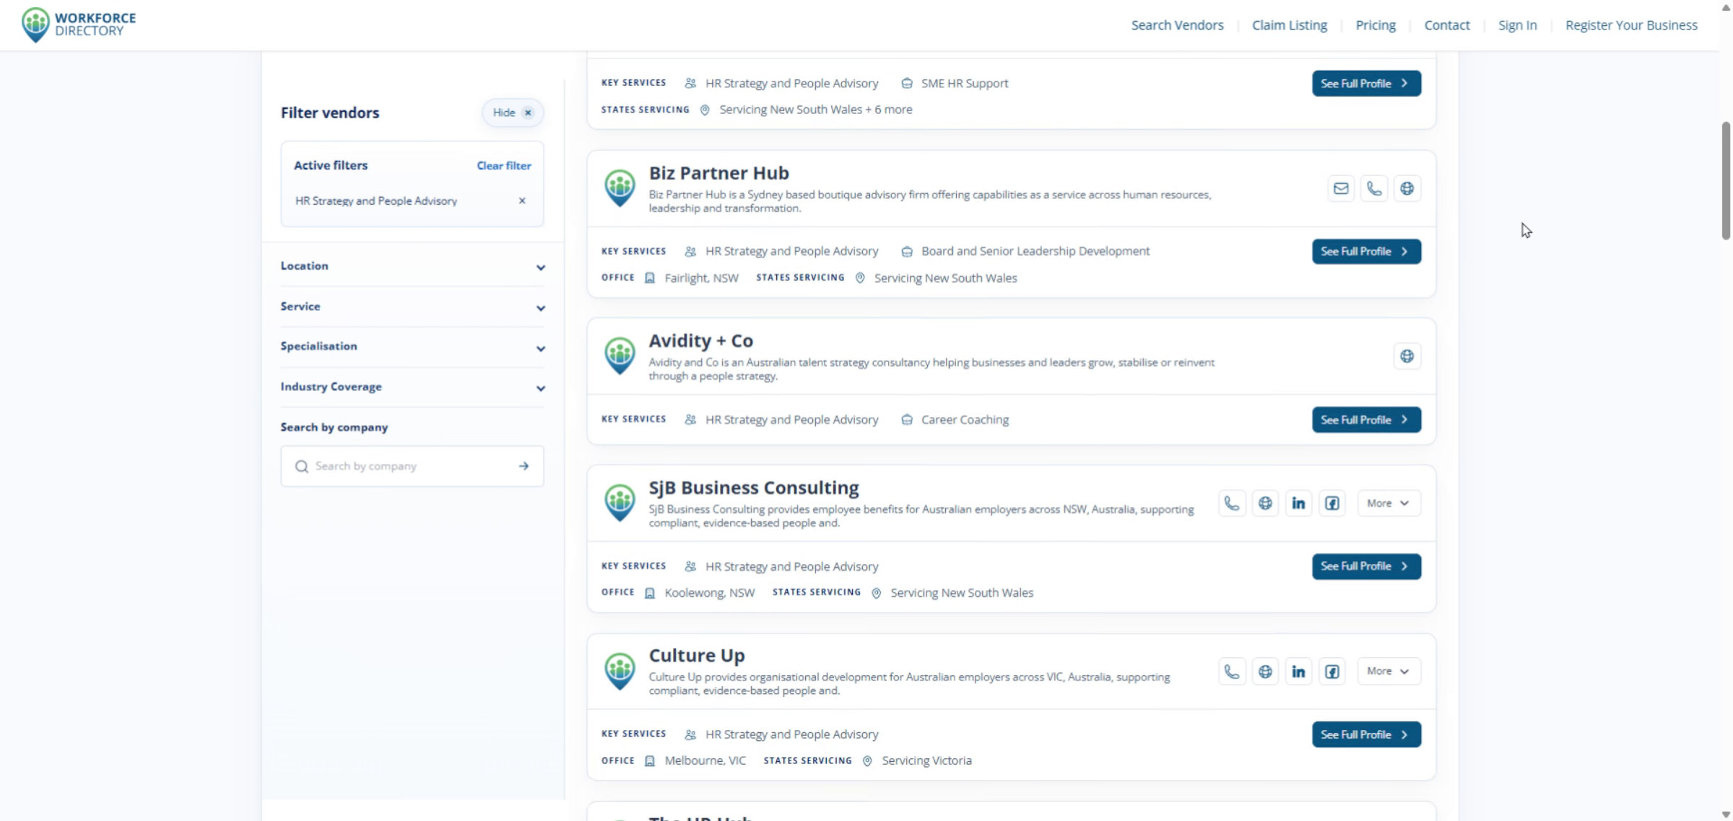Focus the Search by company field

[x=412, y=467]
